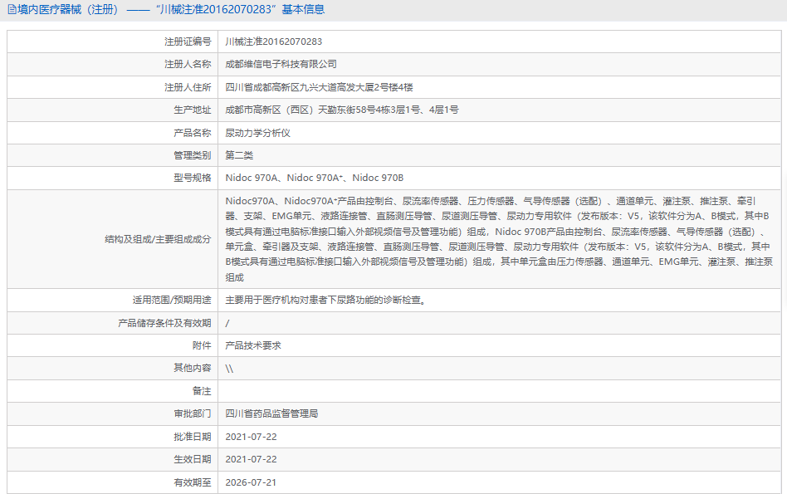Click the 生效日期 row date value
Image resolution: width=787 pixels, height=494 pixels.
click(251, 459)
